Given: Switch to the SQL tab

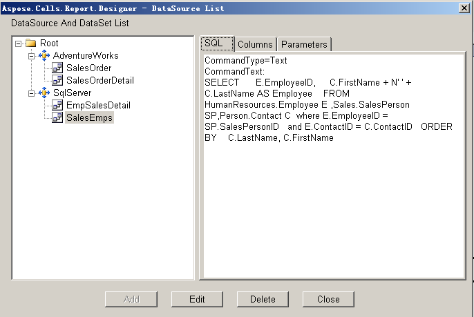Looking at the screenshot, I should (217, 44).
